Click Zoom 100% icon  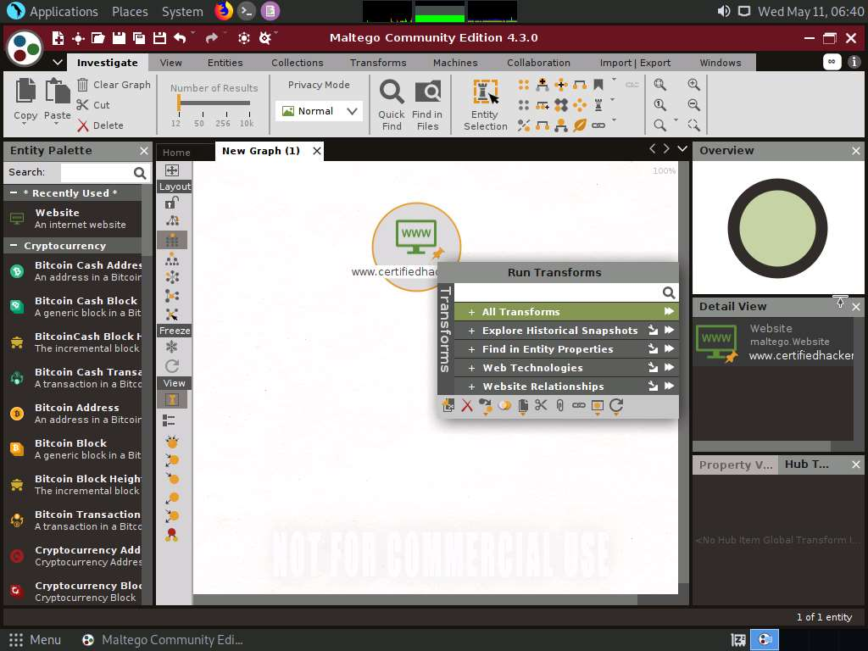659,104
